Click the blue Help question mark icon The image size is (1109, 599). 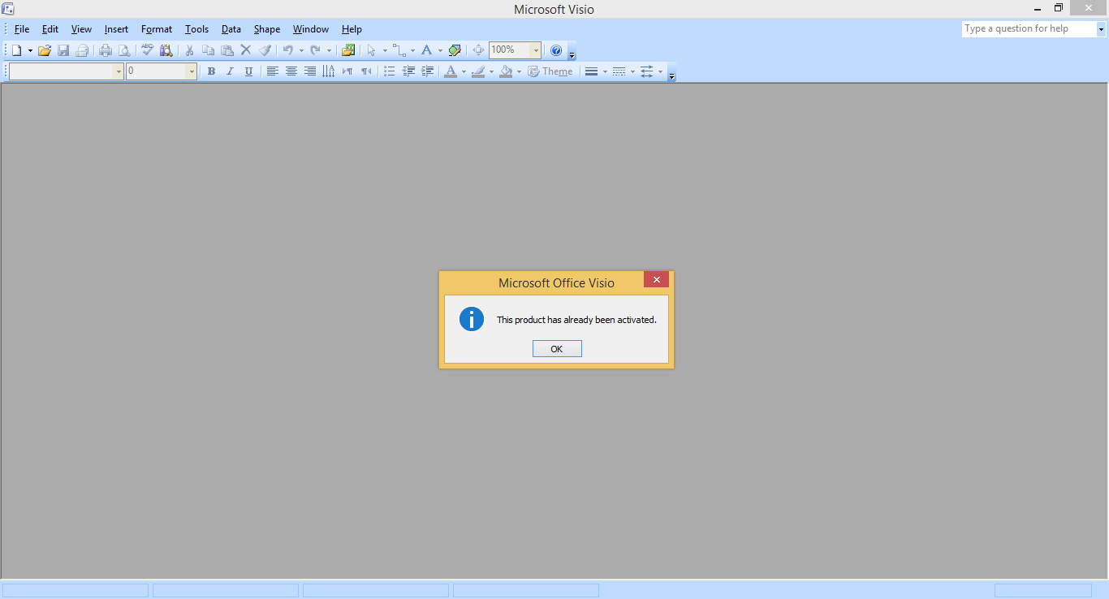coord(556,50)
